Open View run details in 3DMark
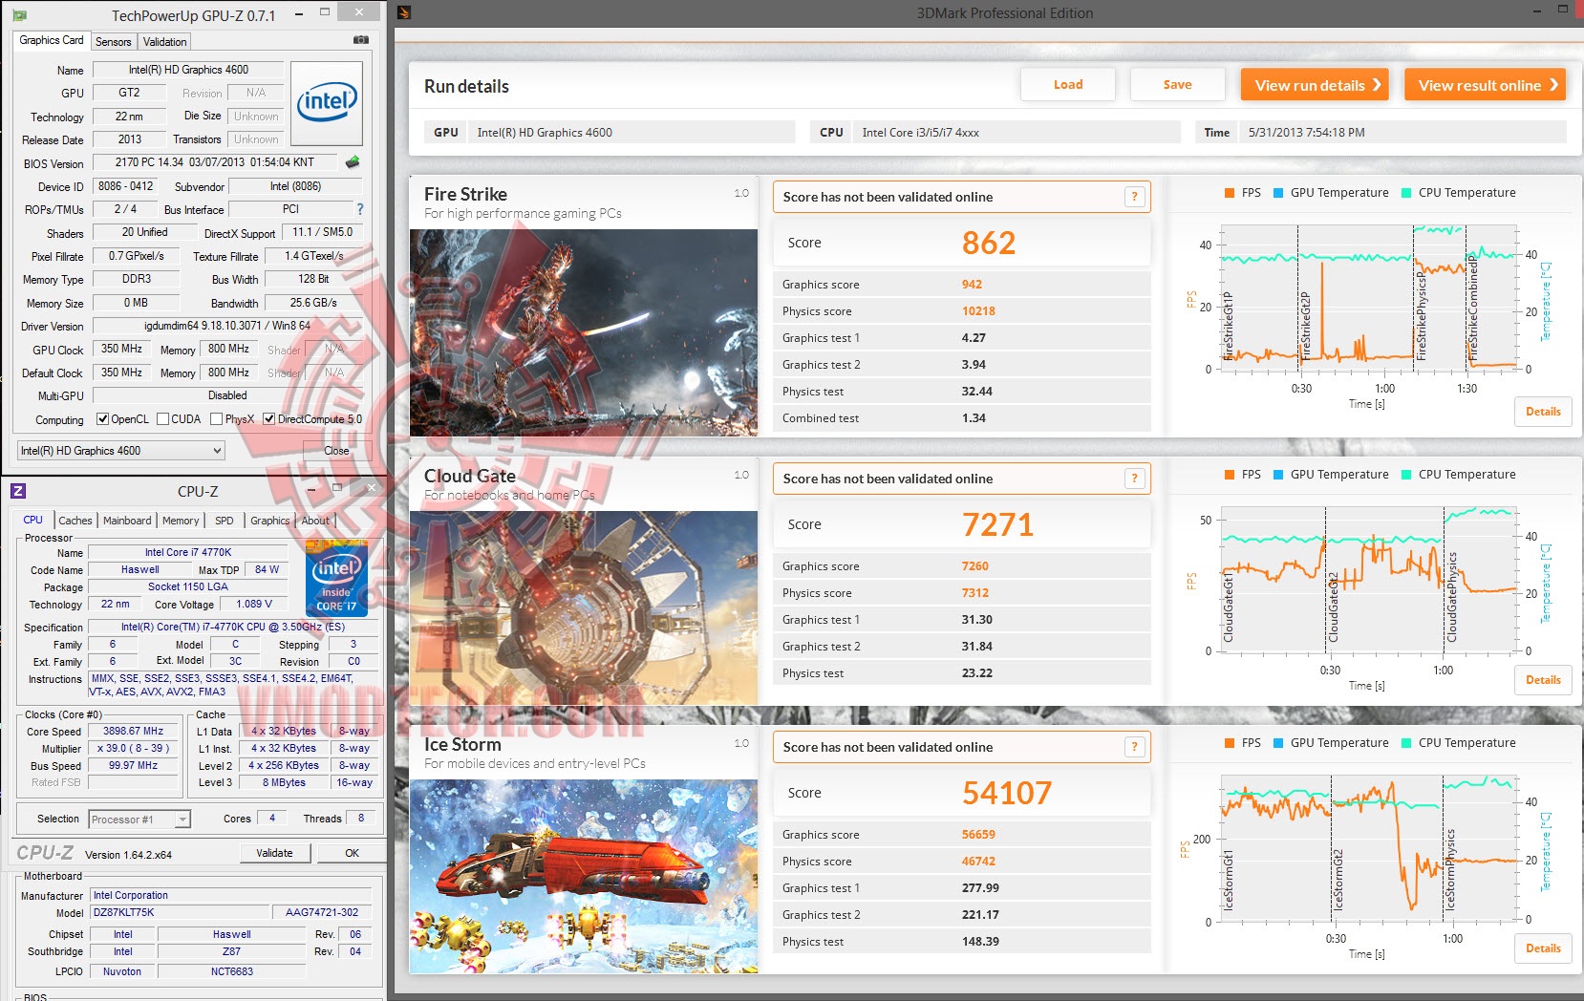This screenshot has width=1584, height=1001. [1315, 85]
